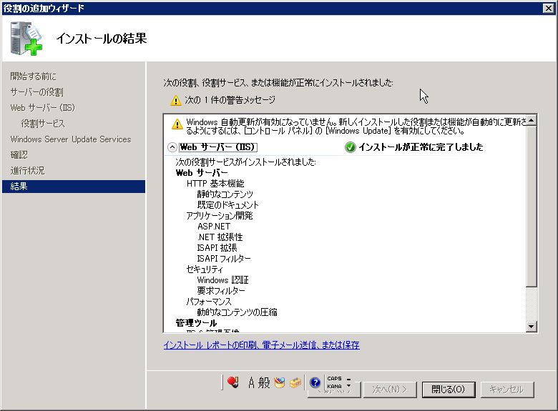Click the 閉じる(O) button
Viewport: 558px width, 411px height.
point(448,390)
